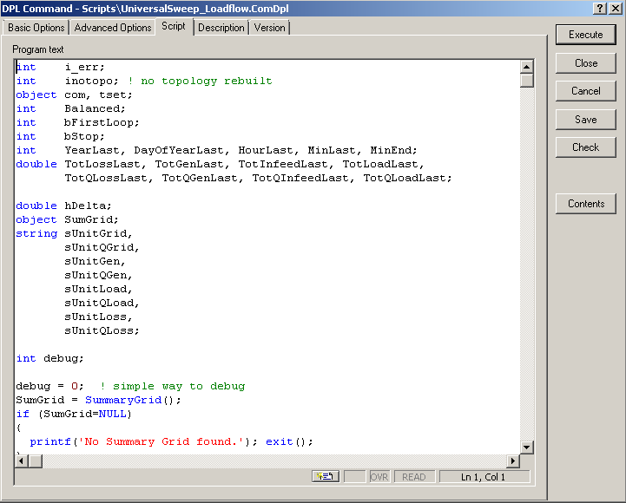Click the Cancel button

[x=585, y=91]
